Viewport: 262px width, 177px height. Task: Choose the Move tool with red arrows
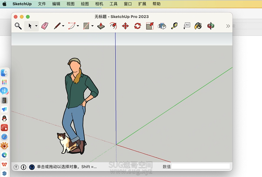(x=125, y=26)
